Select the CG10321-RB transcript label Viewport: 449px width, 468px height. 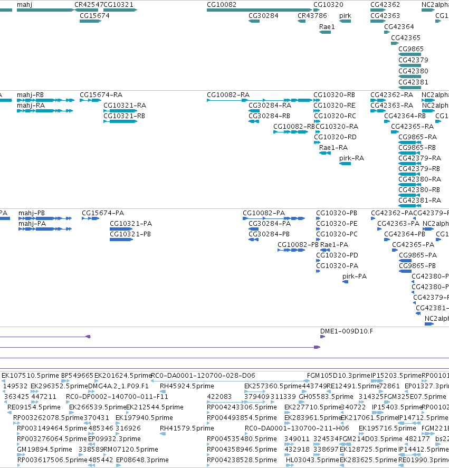click(x=124, y=116)
